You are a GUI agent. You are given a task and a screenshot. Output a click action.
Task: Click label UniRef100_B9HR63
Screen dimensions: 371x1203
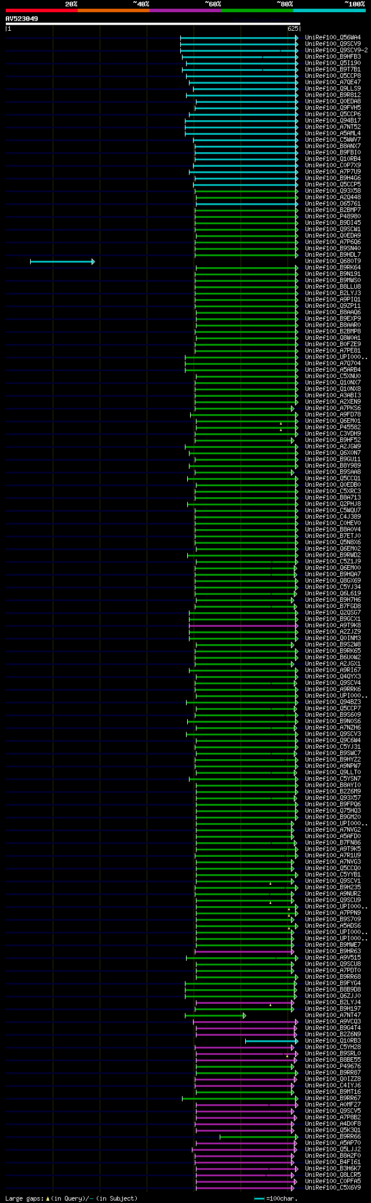click(x=333, y=951)
